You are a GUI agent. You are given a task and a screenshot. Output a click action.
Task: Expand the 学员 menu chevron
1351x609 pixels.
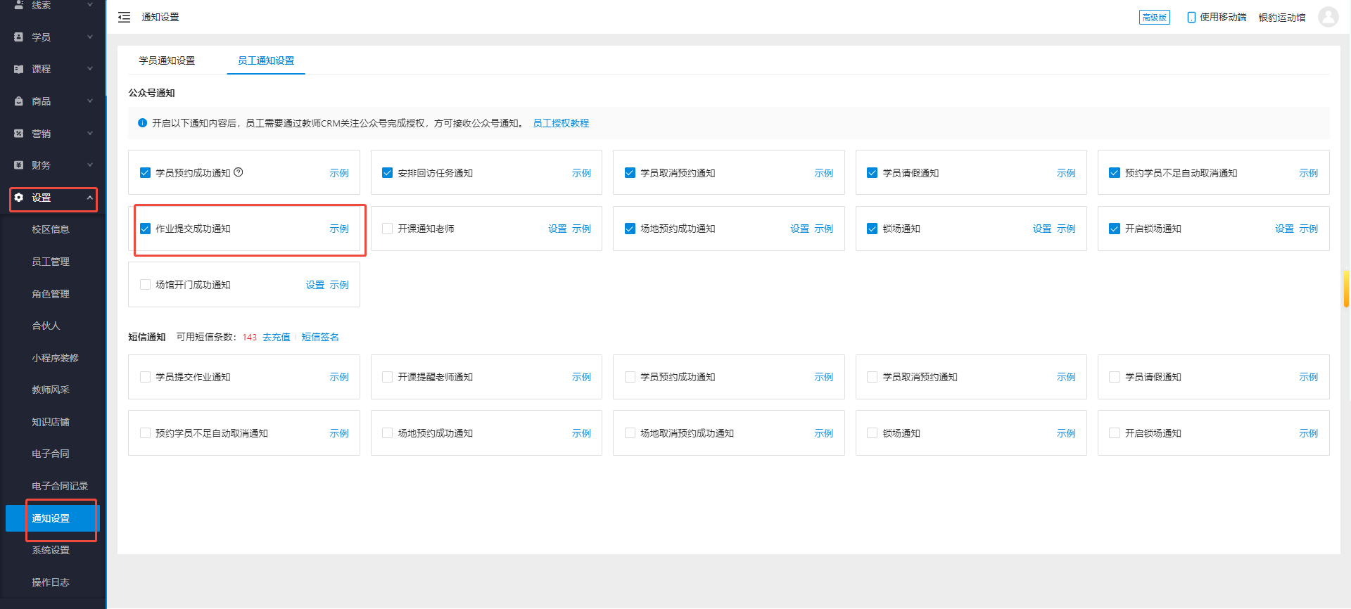(90, 37)
